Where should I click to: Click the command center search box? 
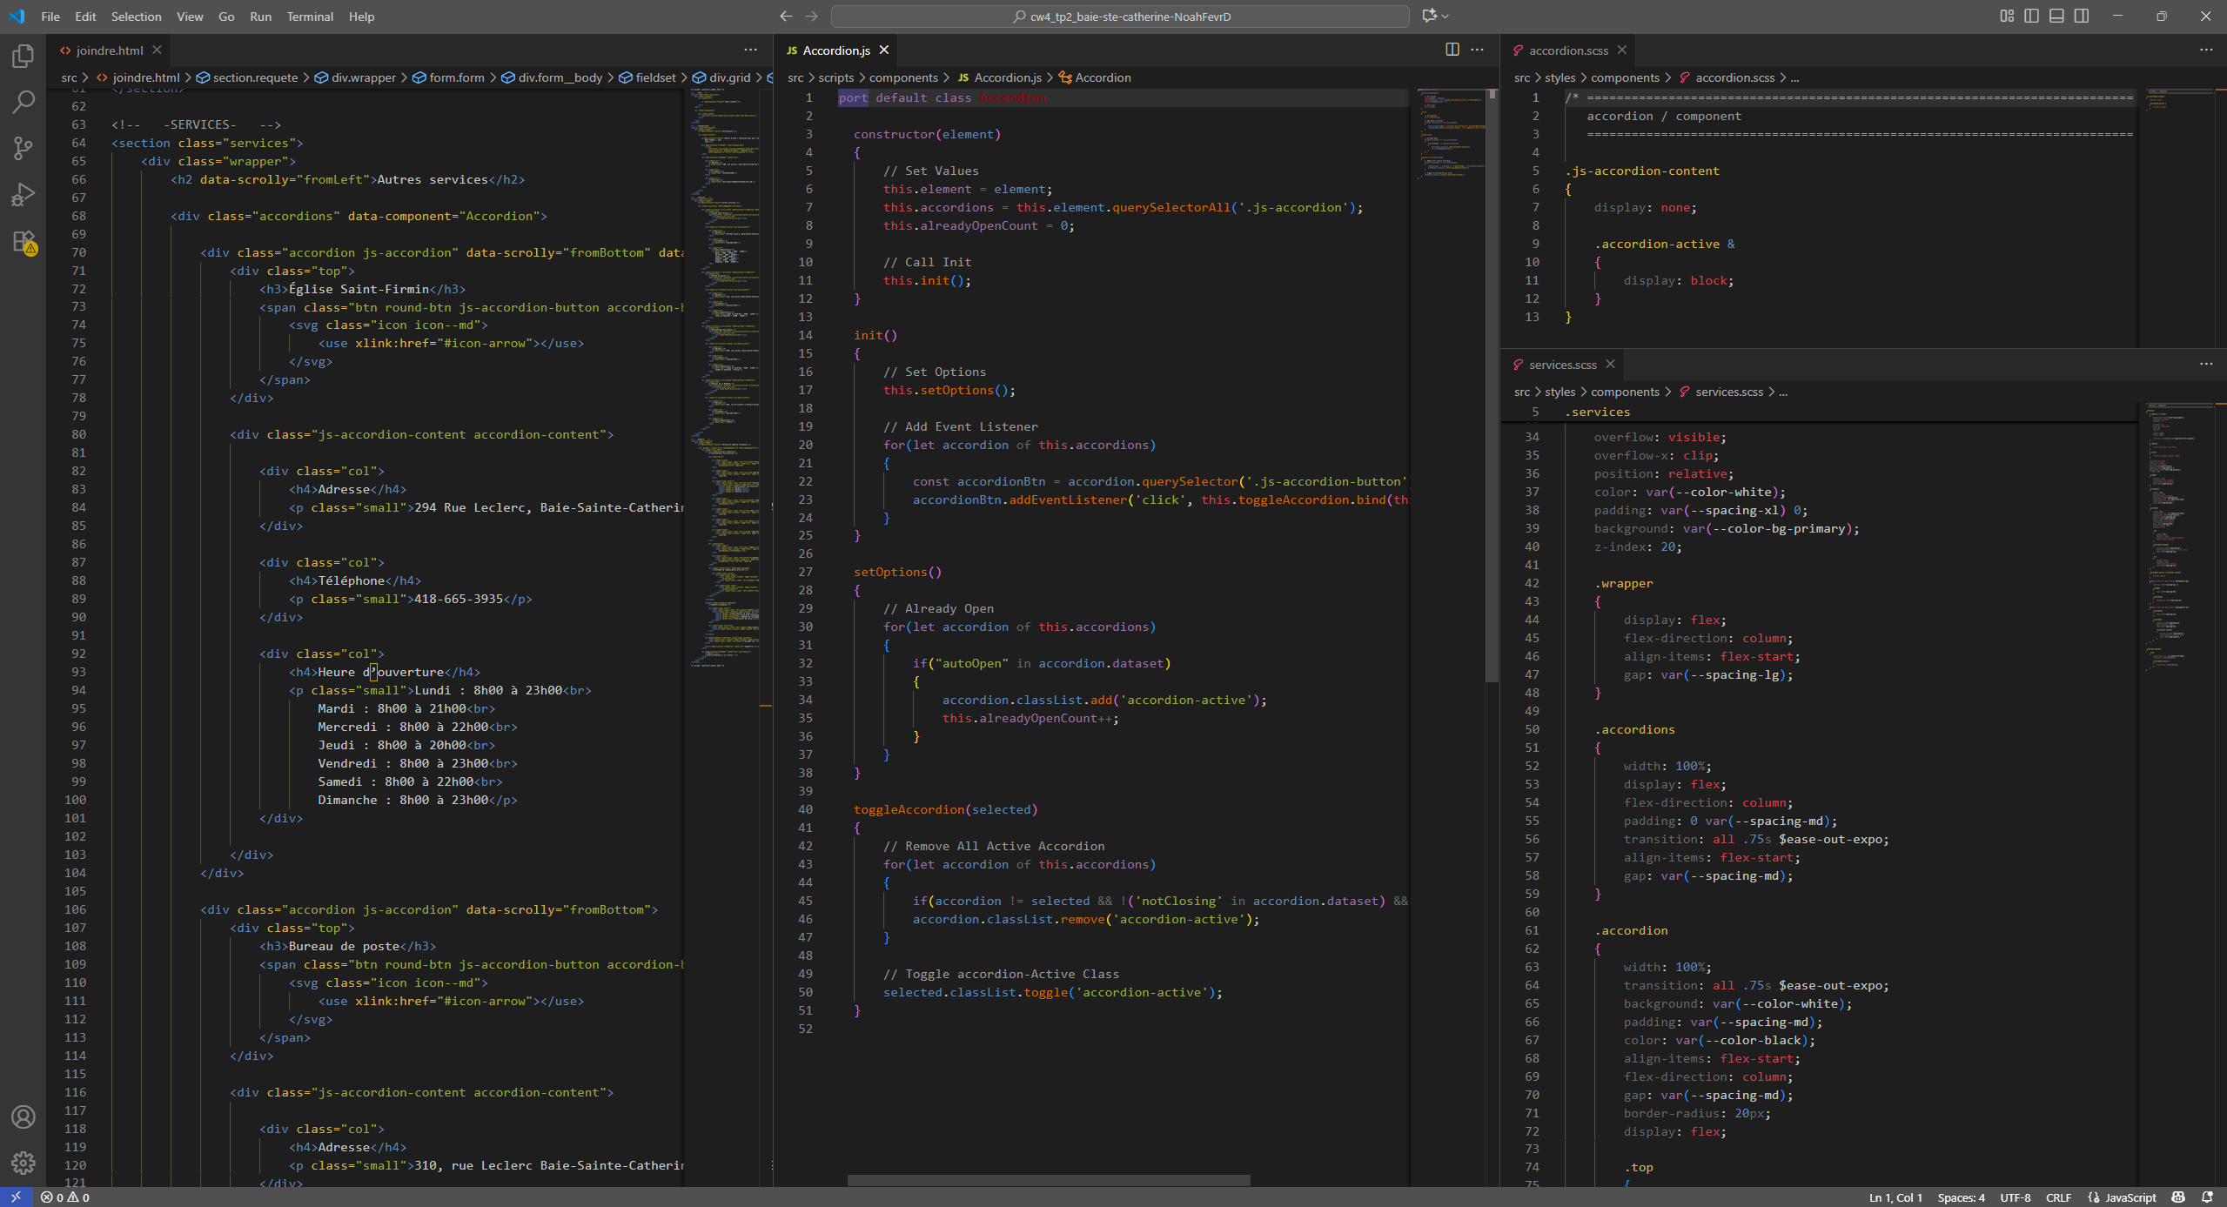point(1120,17)
